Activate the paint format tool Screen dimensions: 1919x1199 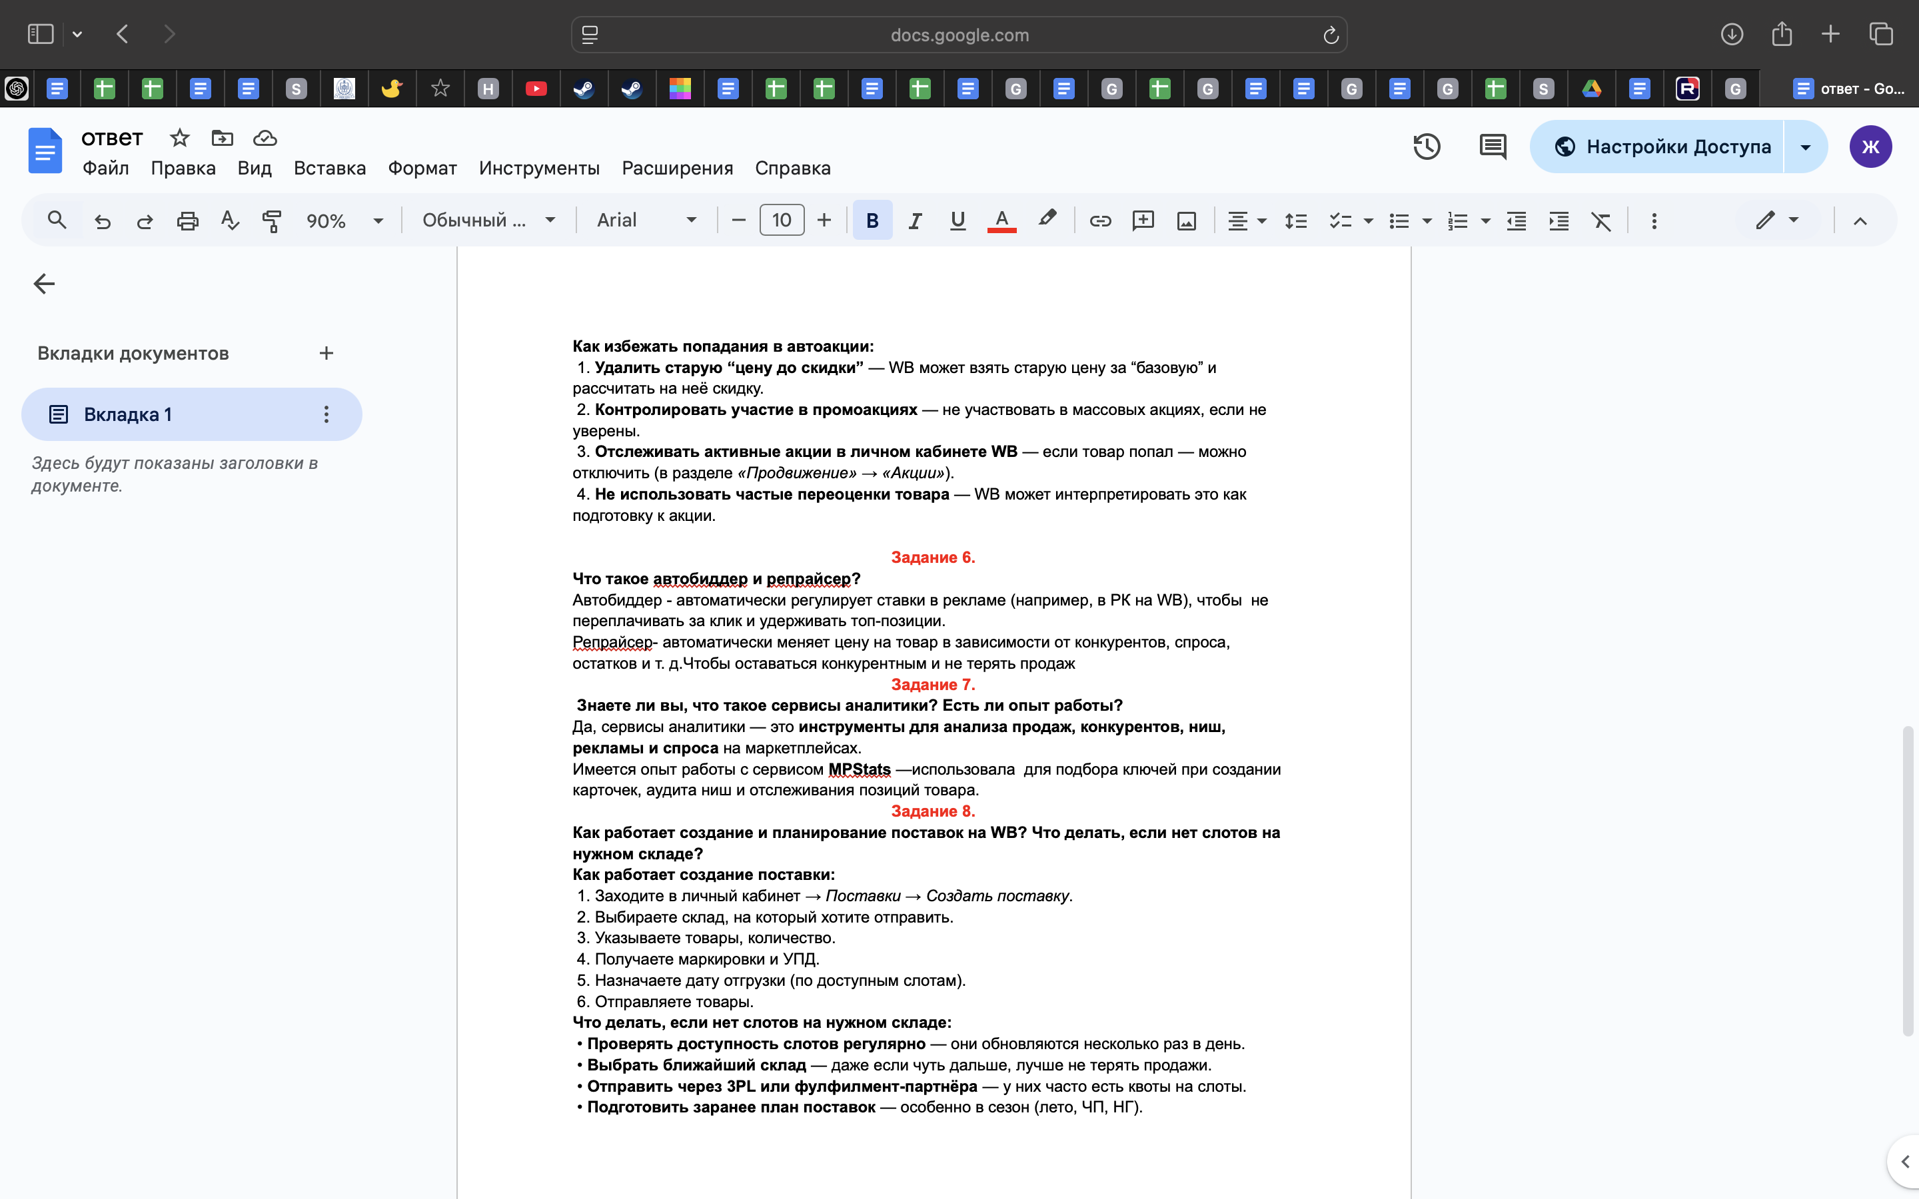[272, 220]
